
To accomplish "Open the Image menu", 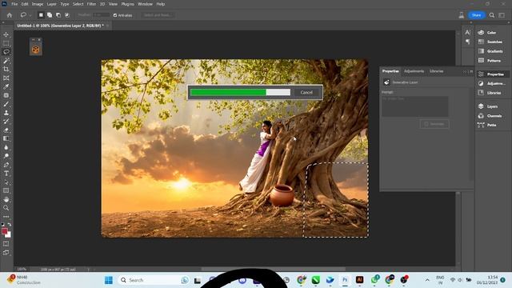I will pos(38,4).
